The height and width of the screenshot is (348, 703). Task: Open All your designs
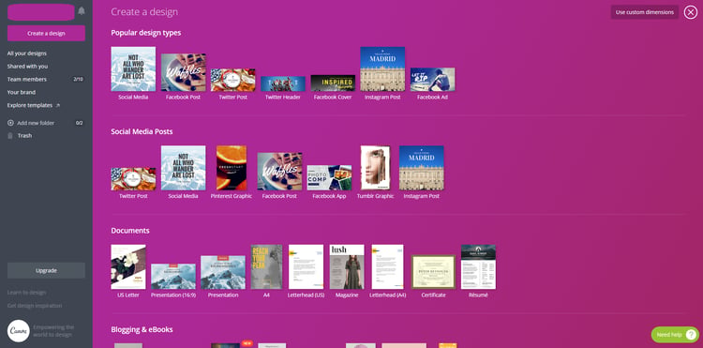[x=27, y=53]
